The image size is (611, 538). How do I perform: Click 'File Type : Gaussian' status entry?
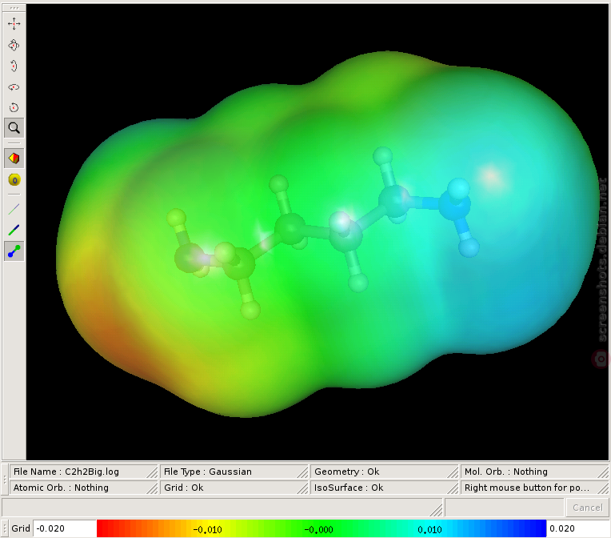(234, 472)
